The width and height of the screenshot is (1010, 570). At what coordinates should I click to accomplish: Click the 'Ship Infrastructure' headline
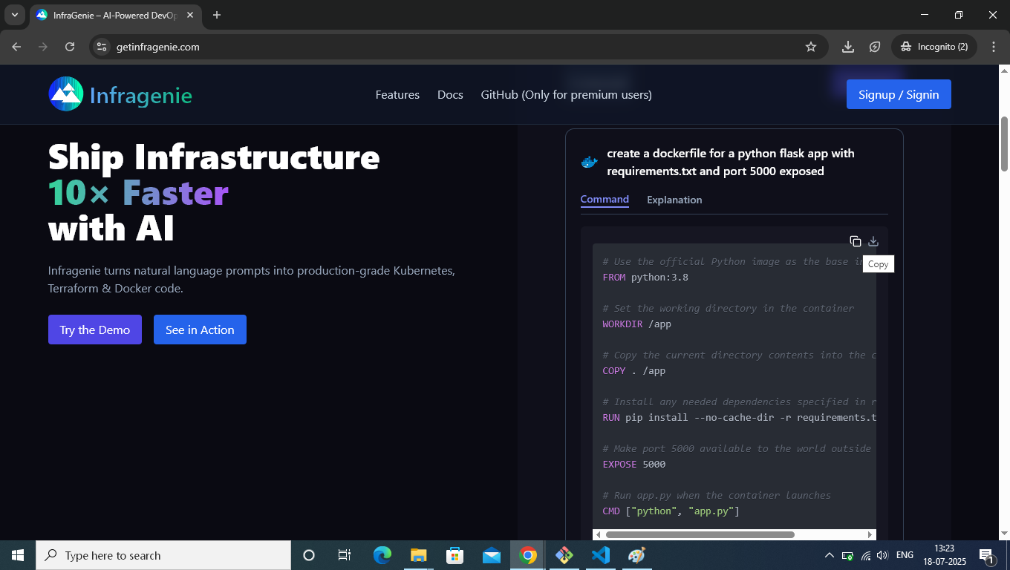coord(214,157)
